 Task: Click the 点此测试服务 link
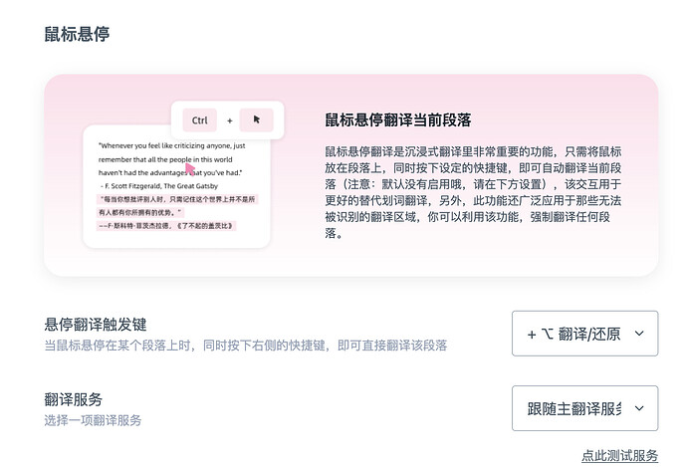click(x=619, y=456)
